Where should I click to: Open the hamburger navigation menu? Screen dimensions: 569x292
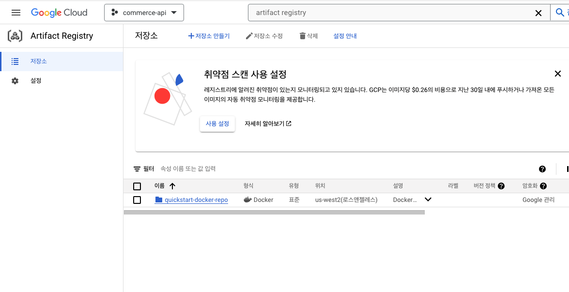tap(16, 13)
